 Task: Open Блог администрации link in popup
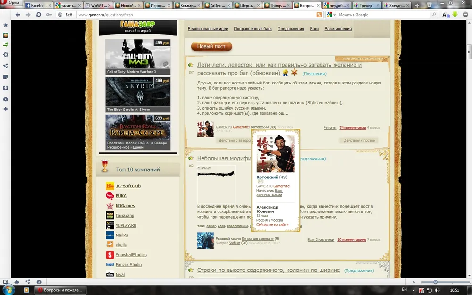pyautogui.click(x=270, y=193)
